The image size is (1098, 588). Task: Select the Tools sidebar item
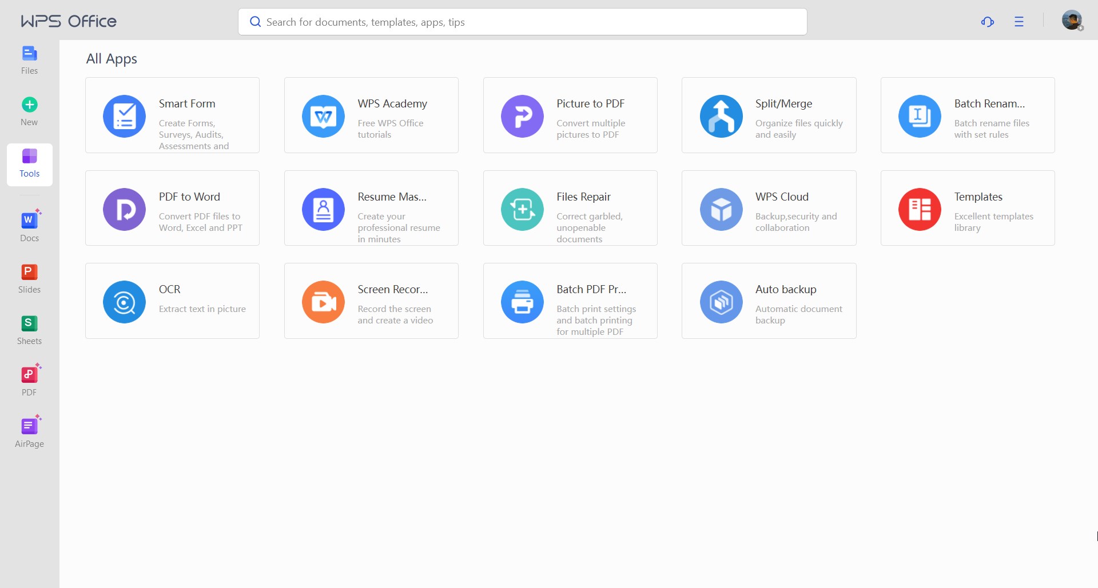tap(30, 165)
